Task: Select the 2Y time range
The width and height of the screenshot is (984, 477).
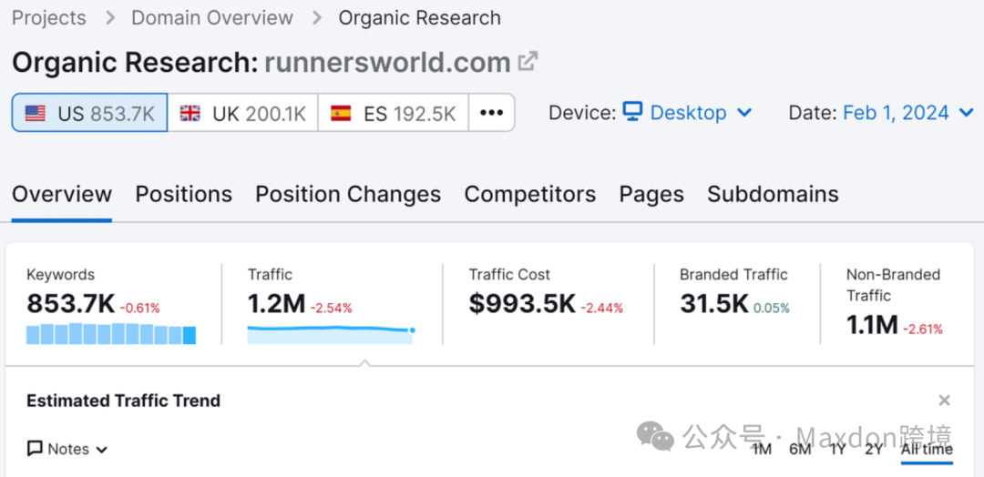Action: click(874, 450)
